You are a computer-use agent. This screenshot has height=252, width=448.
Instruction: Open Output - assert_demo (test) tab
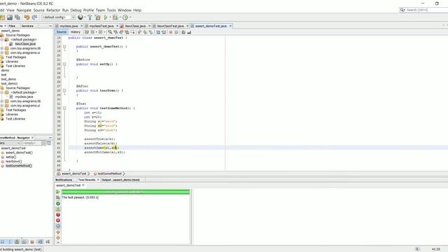(x=120, y=180)
